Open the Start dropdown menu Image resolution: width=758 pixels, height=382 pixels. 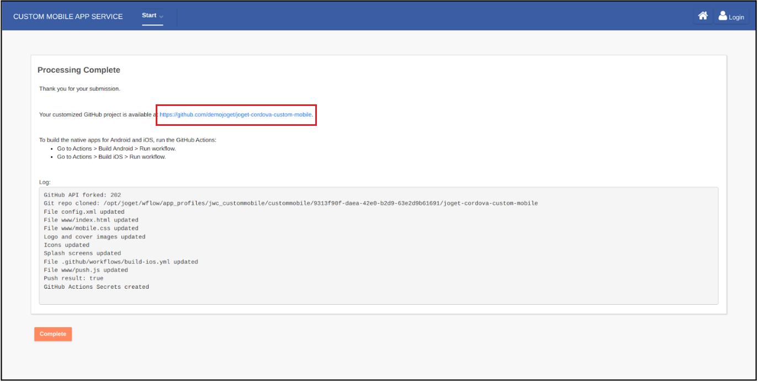pos(152,16)
